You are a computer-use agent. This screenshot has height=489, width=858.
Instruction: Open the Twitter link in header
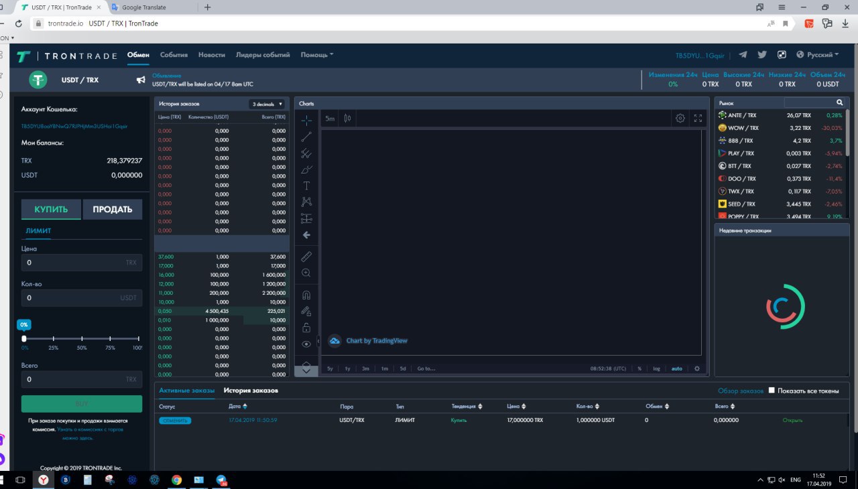coord(762,55)
